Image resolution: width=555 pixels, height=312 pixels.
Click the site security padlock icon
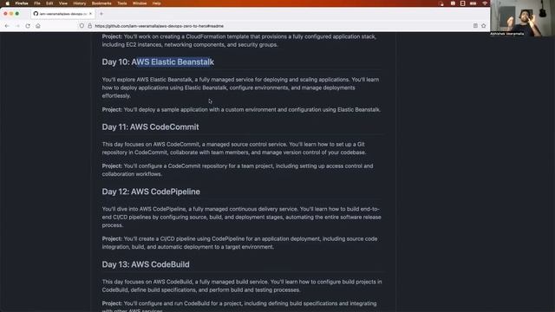(89, 26)
